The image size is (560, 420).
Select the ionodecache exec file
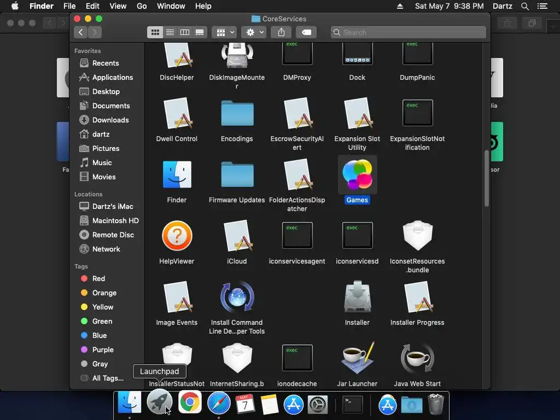point(297,358)
